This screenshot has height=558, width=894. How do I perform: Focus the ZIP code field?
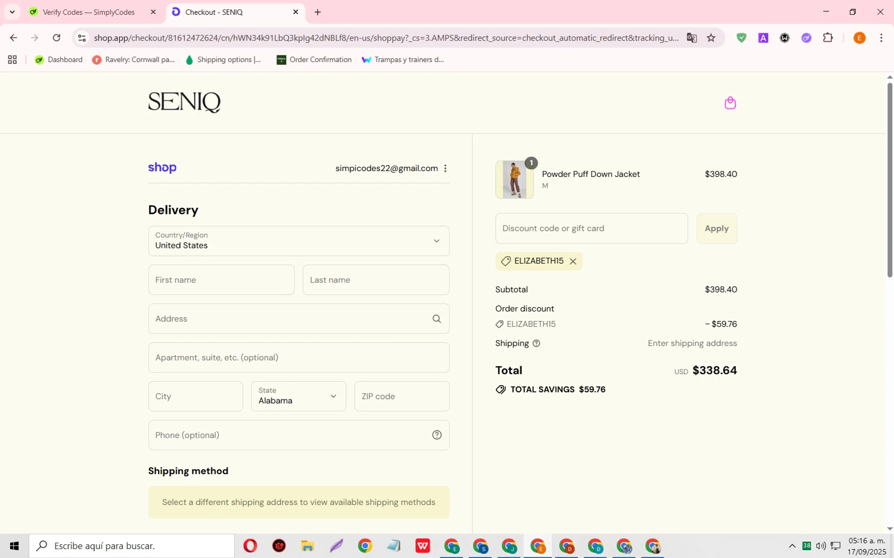tap(402, 396)
